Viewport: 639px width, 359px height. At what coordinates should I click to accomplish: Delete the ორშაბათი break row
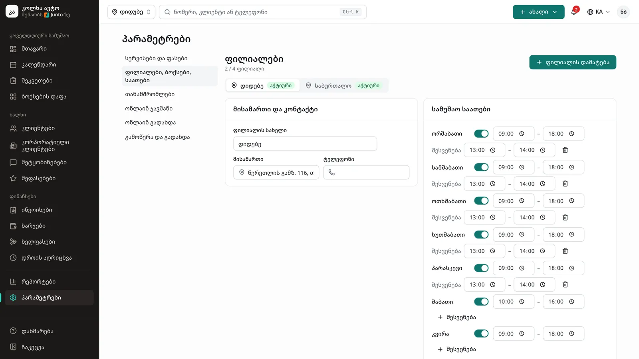coord(565,150)
